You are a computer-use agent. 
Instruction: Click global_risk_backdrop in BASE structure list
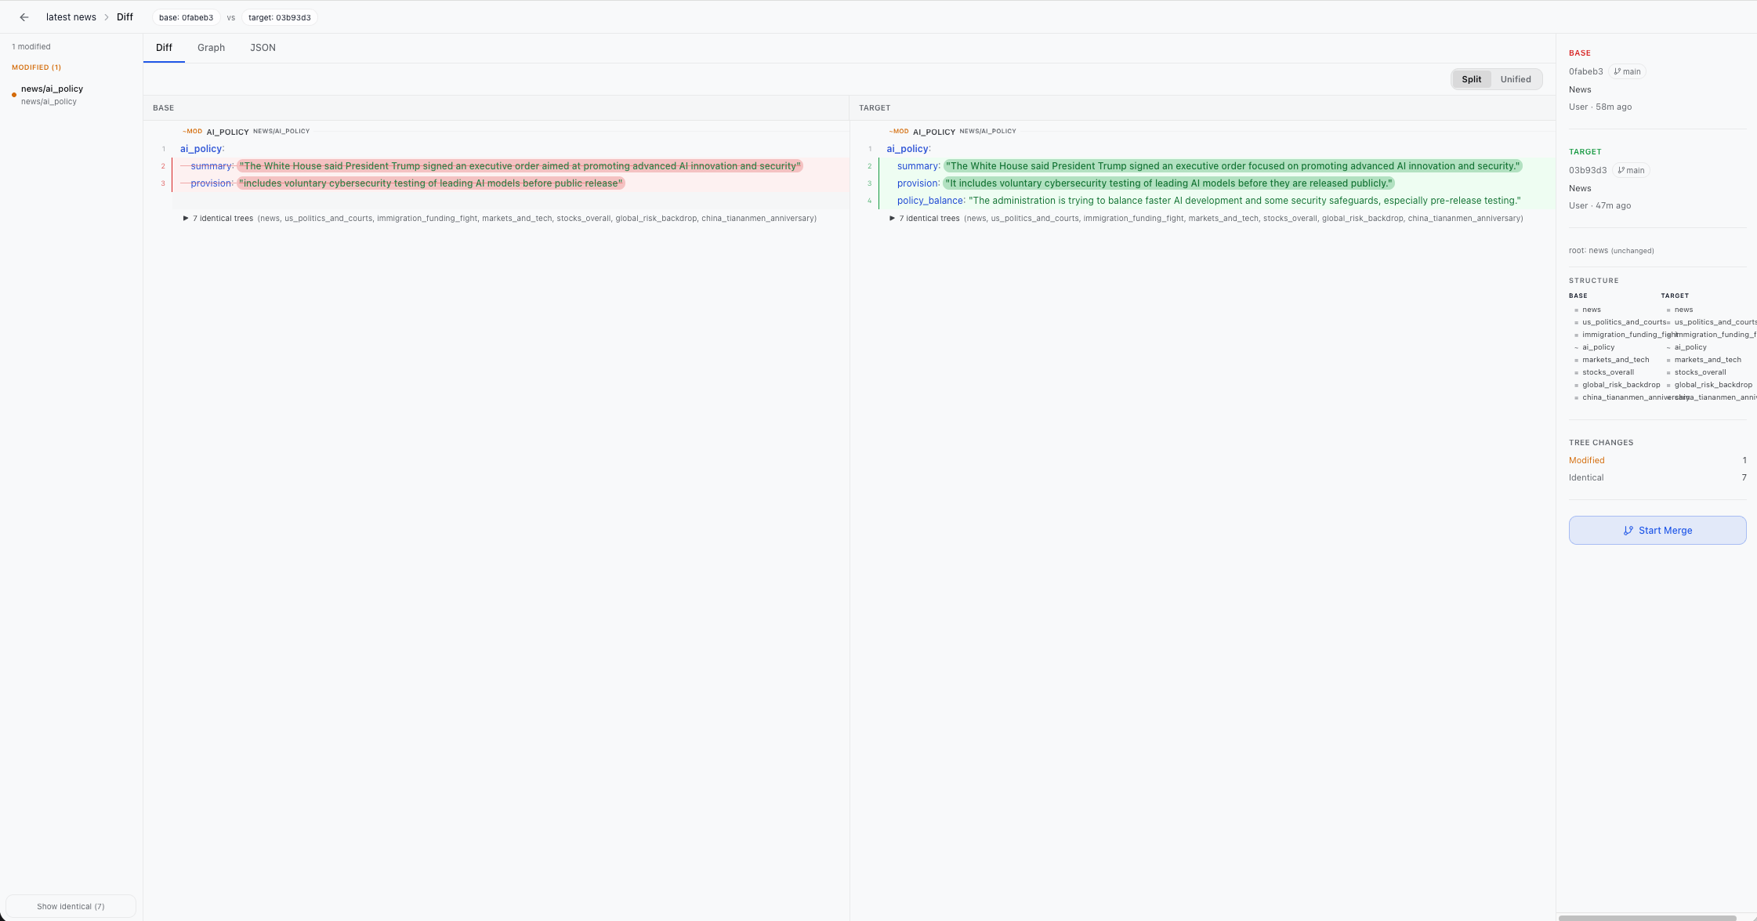tap(1621, 385)
